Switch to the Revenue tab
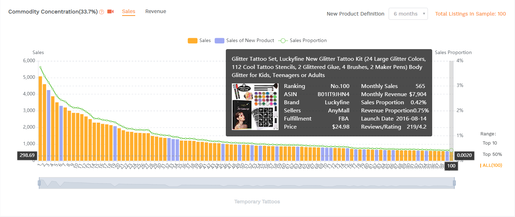 (x=155, y=11)
